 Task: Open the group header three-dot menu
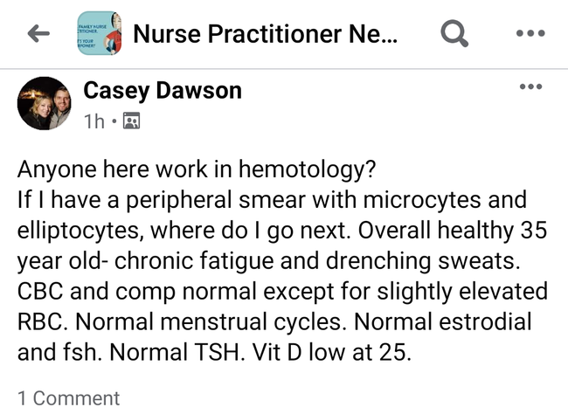[x=530, y=33]
